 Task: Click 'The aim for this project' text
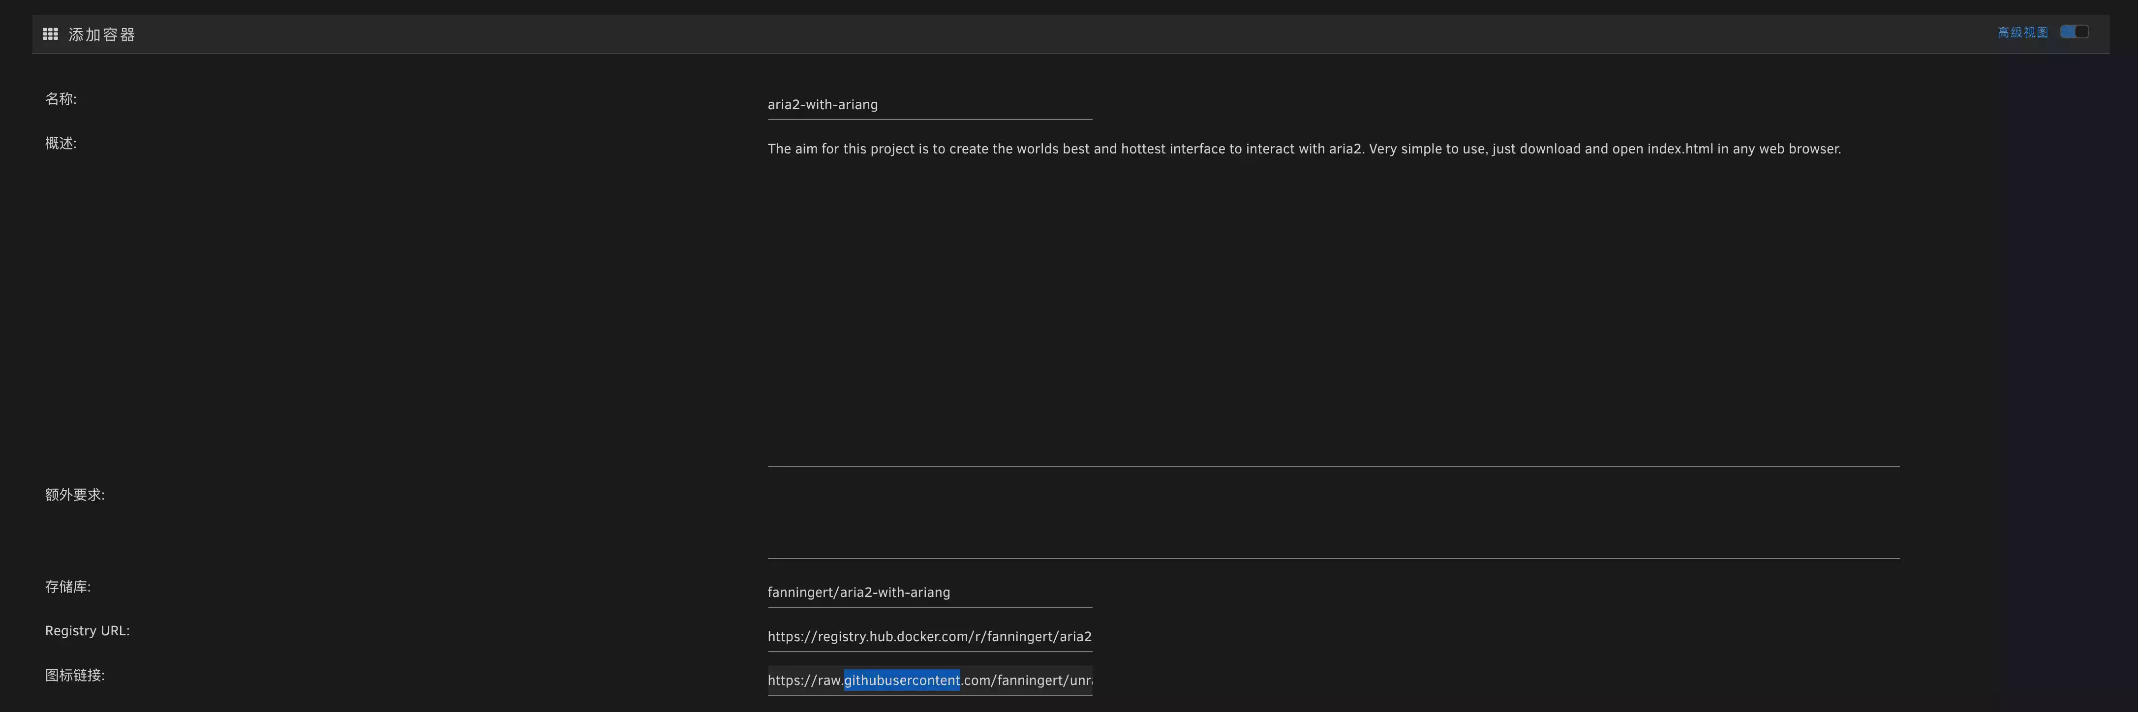point(841,149)
